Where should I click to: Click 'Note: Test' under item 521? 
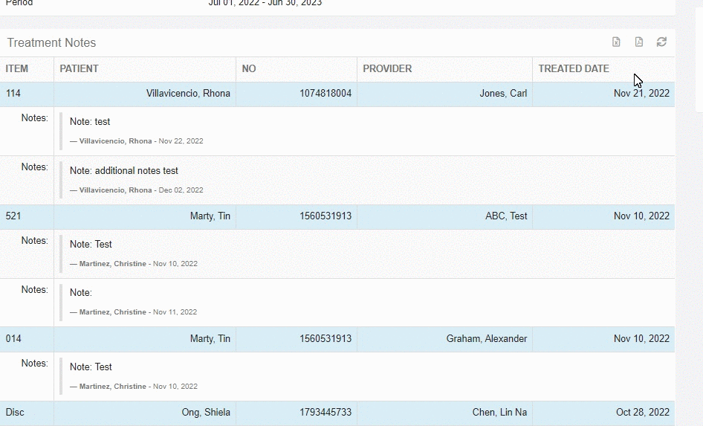[91, 244]
